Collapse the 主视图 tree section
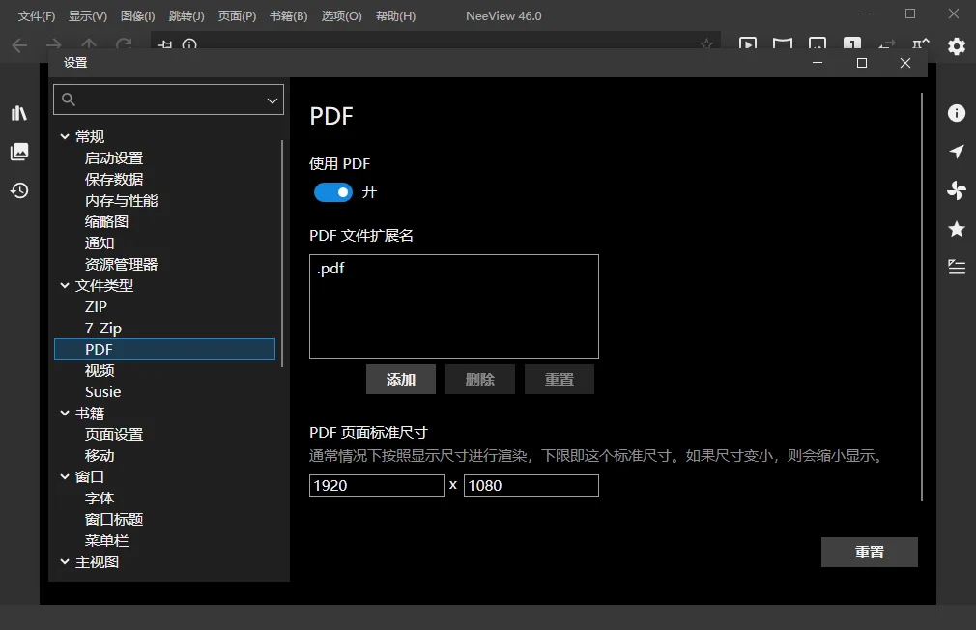Viewport: 976px width, 630px height. (x=65, y=561)
